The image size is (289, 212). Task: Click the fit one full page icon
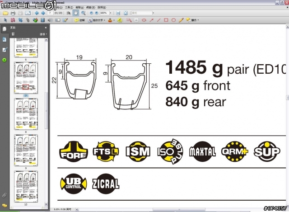point(126,13)
